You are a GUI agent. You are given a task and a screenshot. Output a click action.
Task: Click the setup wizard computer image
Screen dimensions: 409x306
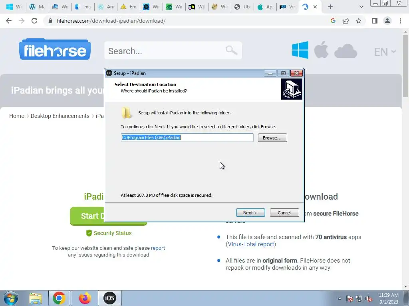pos(292,89)
